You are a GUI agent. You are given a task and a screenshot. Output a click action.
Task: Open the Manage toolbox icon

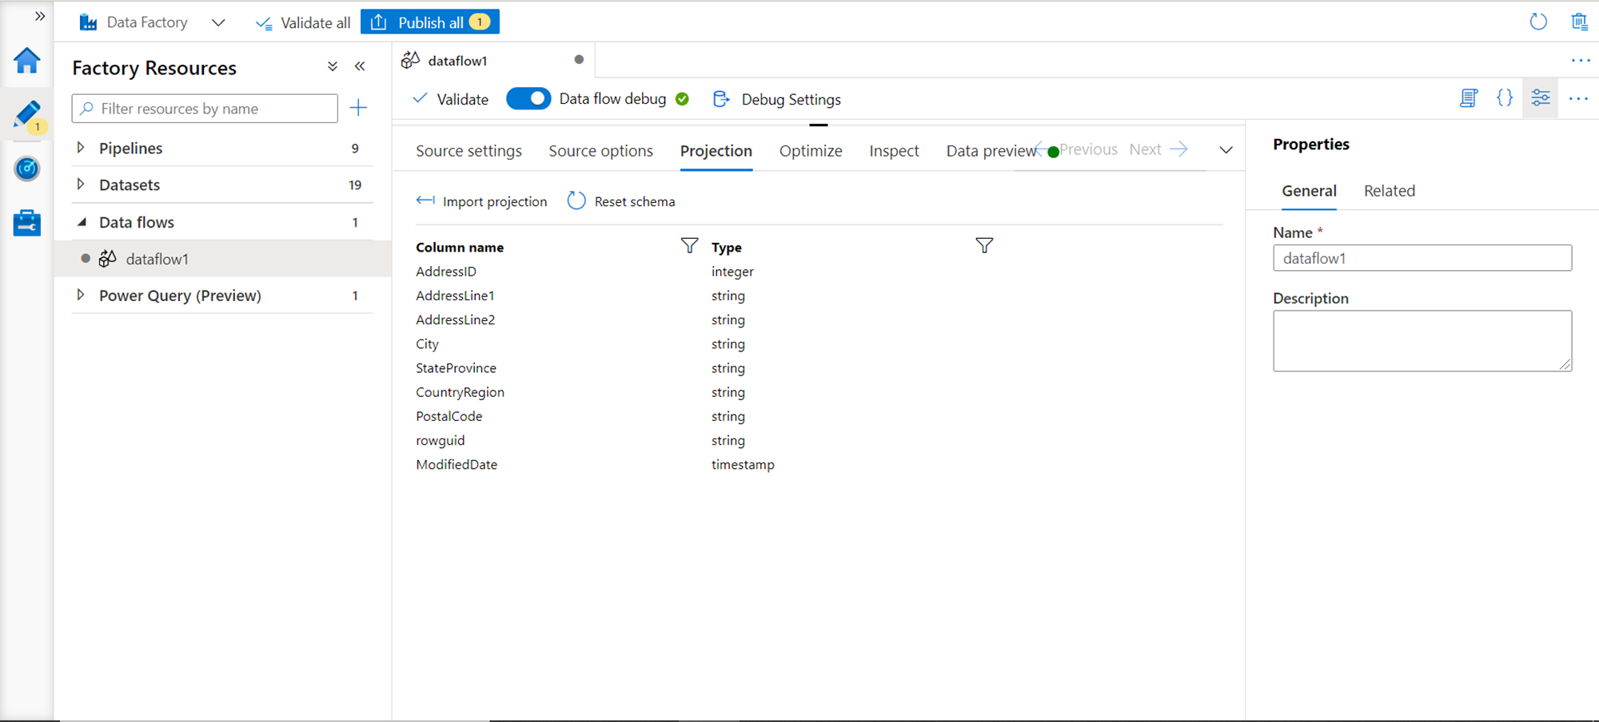tap(27, 223)
